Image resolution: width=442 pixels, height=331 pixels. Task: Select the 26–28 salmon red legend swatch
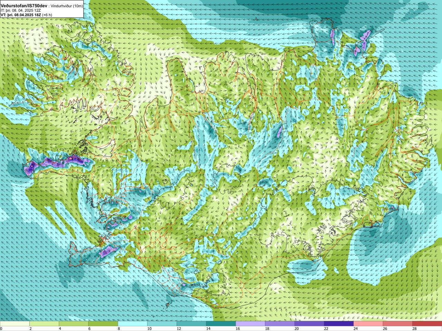(x=398, y=324)
